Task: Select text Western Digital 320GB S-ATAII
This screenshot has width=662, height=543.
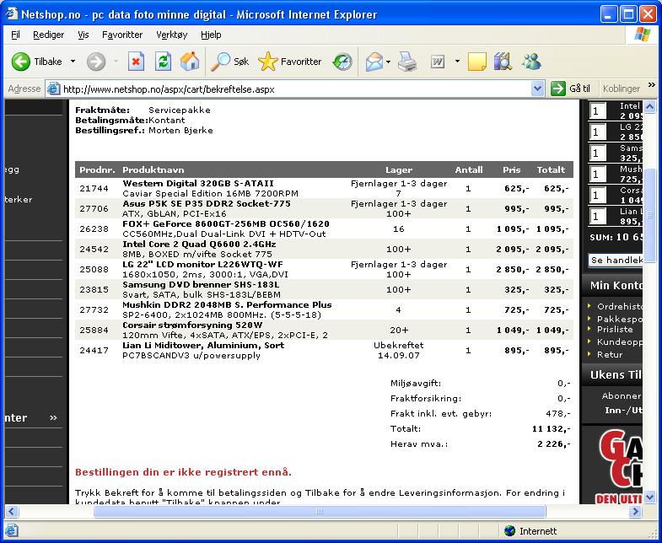Action: (198, 183)
